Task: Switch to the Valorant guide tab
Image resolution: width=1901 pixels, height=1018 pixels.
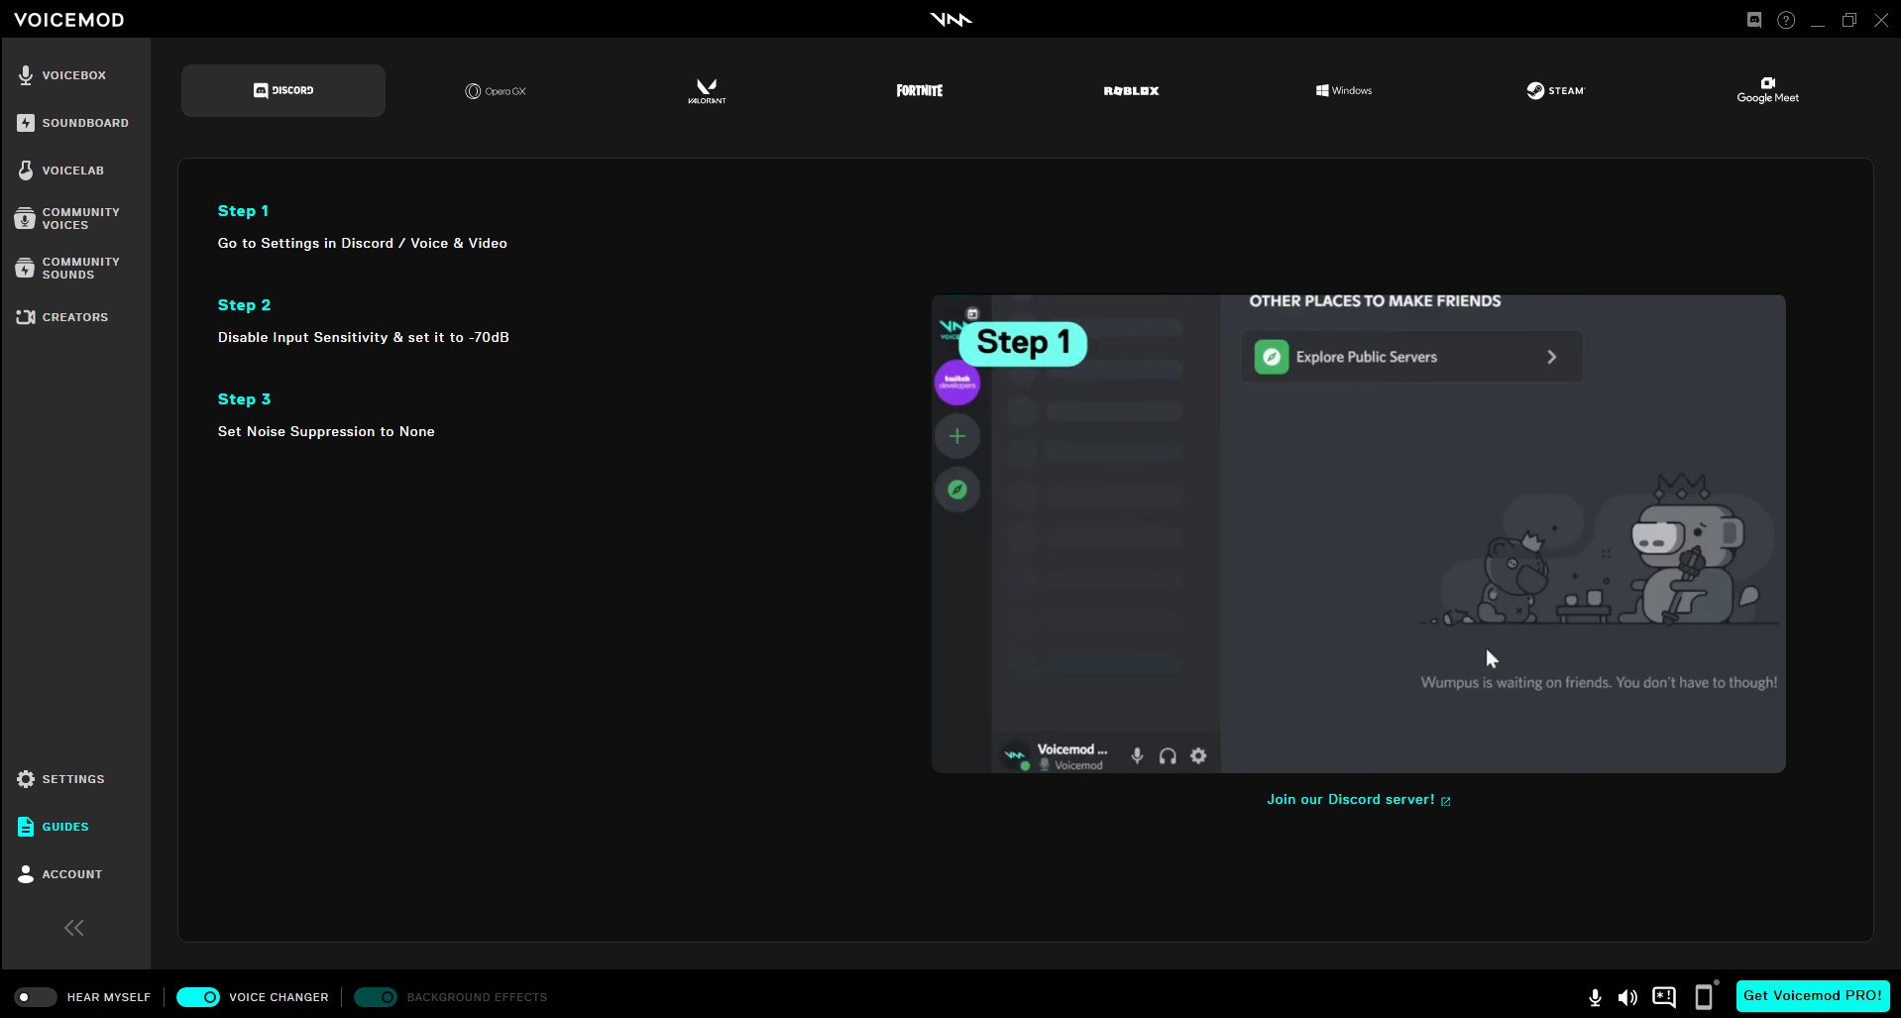Action: pyautogui.click(x=707, y=90)
